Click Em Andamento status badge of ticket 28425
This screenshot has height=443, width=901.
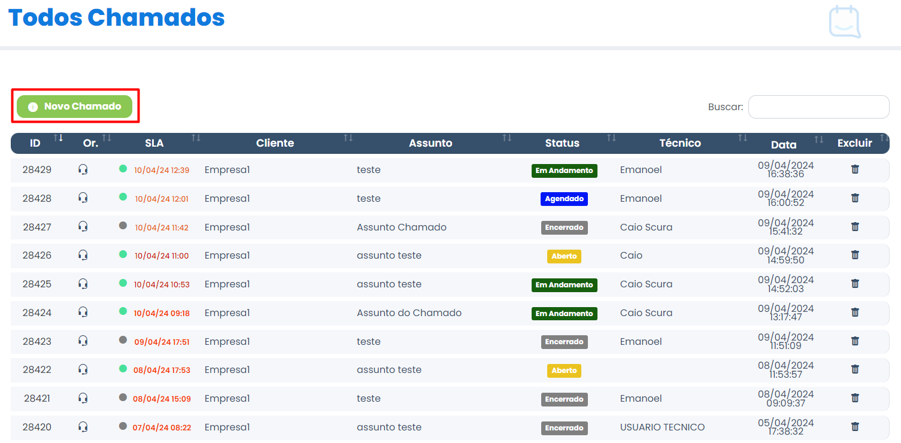565,285
